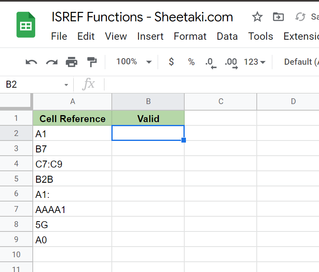Image resolution: width=319 pixels, height=272 pixels.
Task: Format as currency with dollar icon
Action: tap(171, 61)
